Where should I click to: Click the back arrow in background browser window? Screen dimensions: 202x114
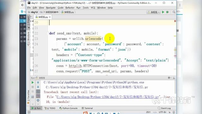[22, 5]
